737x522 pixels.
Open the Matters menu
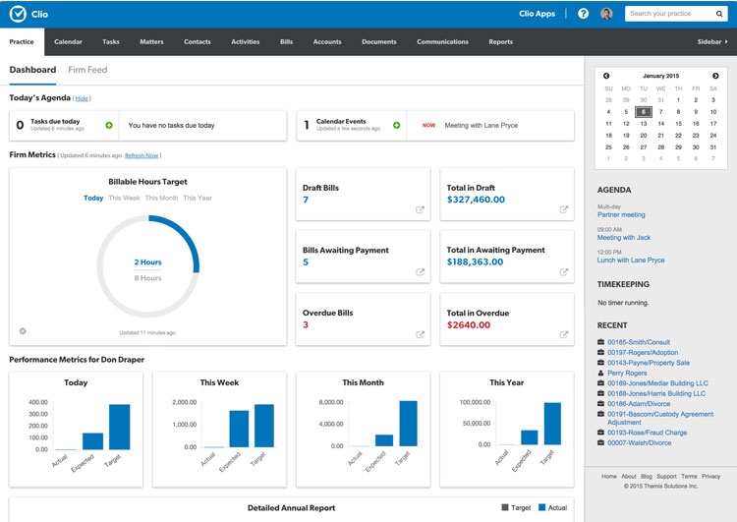(x=151, y=42)
